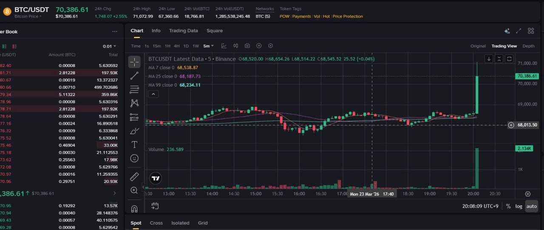Expand chart to fullscreen
The image size is (544, 230).
coord(518,31)
